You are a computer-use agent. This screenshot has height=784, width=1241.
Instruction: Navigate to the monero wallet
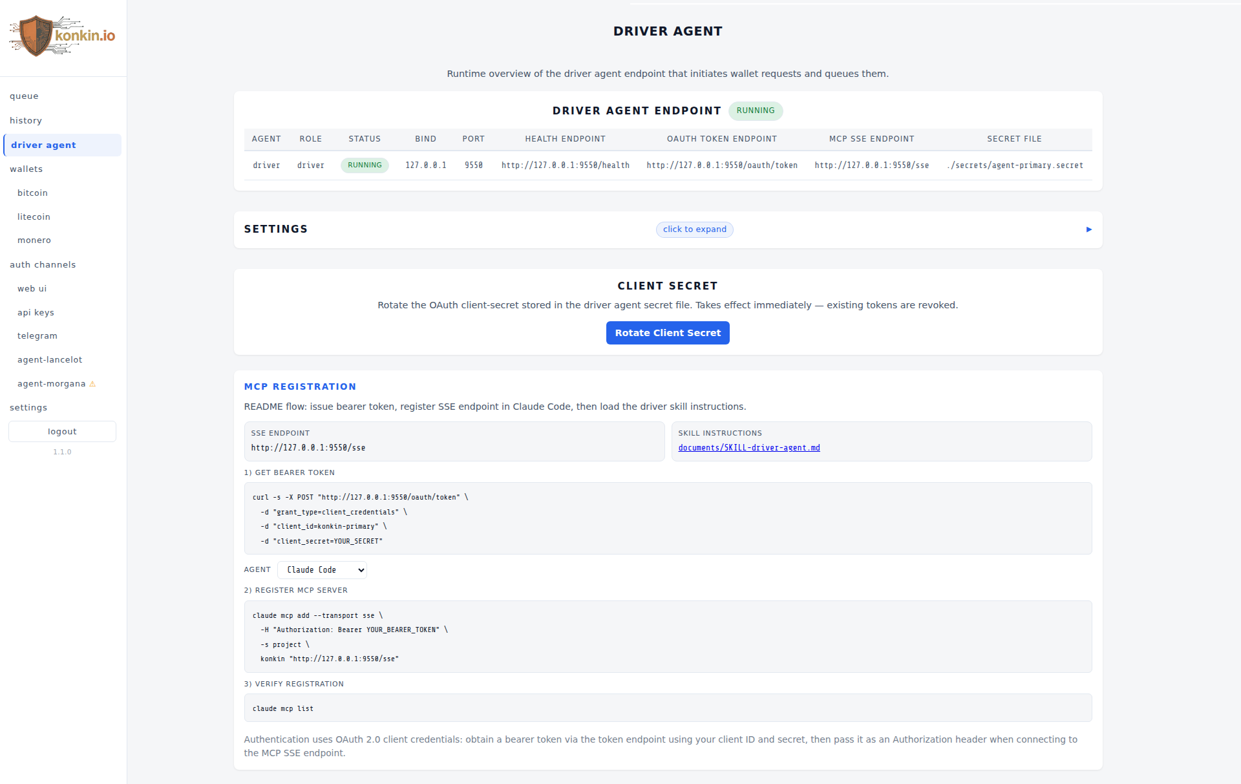[34, 240]
